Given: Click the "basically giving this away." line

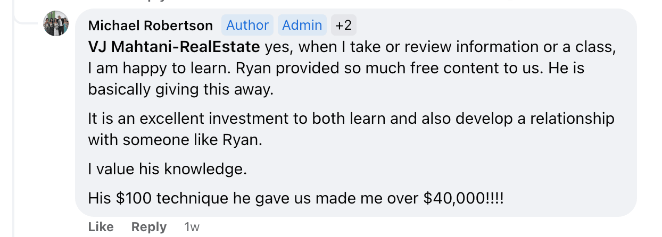Looking at the screenshot, I should coord(180,90).
